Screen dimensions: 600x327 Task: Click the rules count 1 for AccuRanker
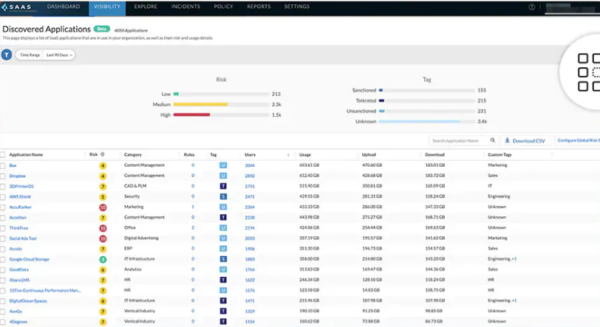(x=193, y=207)
